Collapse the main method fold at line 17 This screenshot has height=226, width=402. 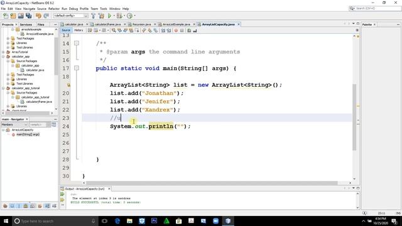77,68
